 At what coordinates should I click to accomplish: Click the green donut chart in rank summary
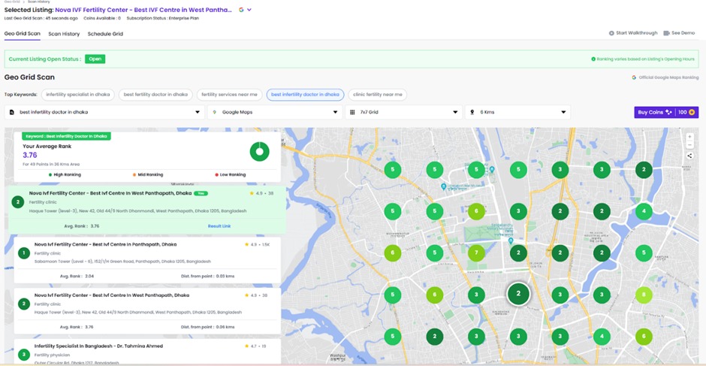259,152
